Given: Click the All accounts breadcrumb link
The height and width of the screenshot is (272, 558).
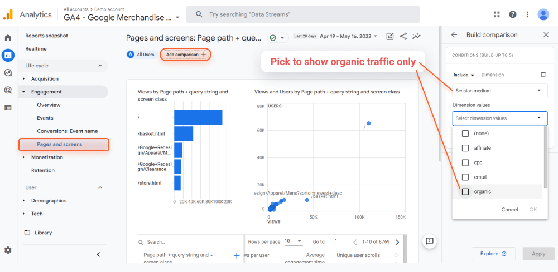Looking at the screenshot, I should pyautogui.click(x=76, y=9).
